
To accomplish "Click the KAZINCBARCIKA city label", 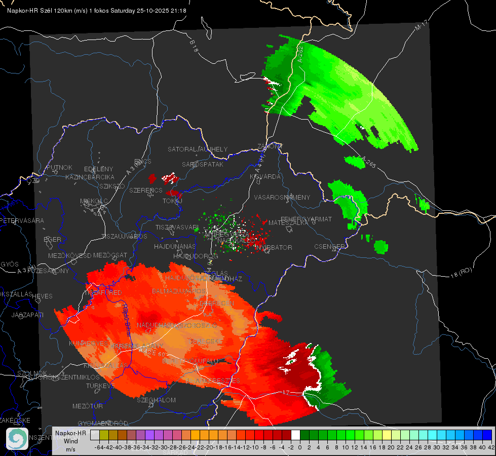I will pyautogui.click(x=90, y=177).
